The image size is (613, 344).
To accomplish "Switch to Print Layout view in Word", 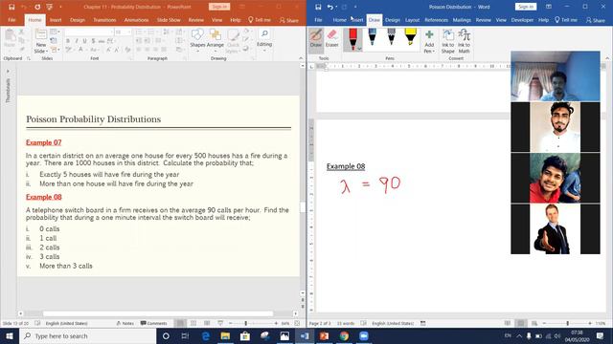I will click(x=520, y=323).
